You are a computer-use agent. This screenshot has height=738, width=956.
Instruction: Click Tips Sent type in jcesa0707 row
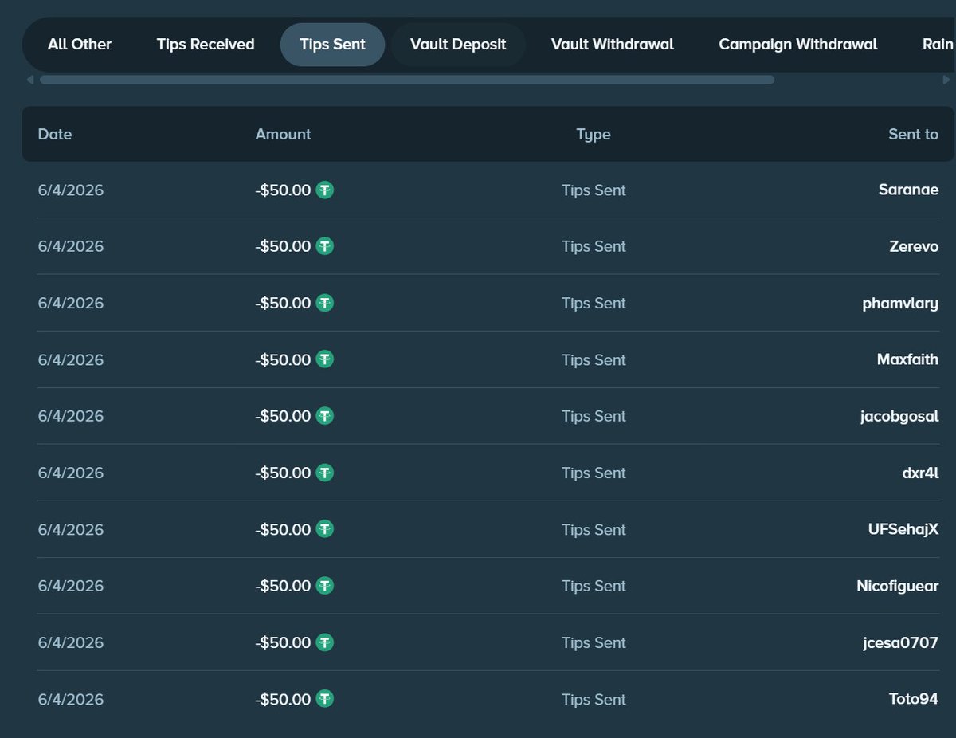(594, 642)
